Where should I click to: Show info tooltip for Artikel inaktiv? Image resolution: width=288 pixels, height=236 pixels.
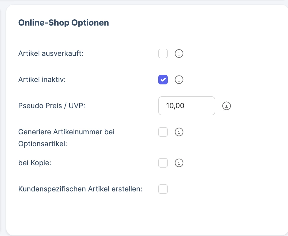(179, 80)
